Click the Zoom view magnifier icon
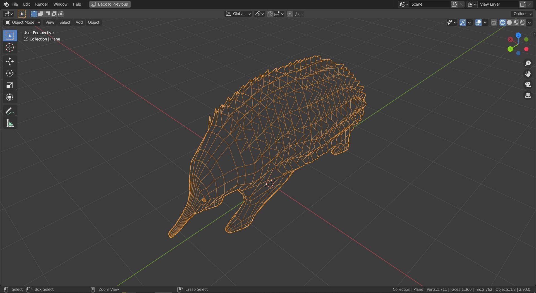Viewport: 536px width, 293px height. [x=528, y=63]
